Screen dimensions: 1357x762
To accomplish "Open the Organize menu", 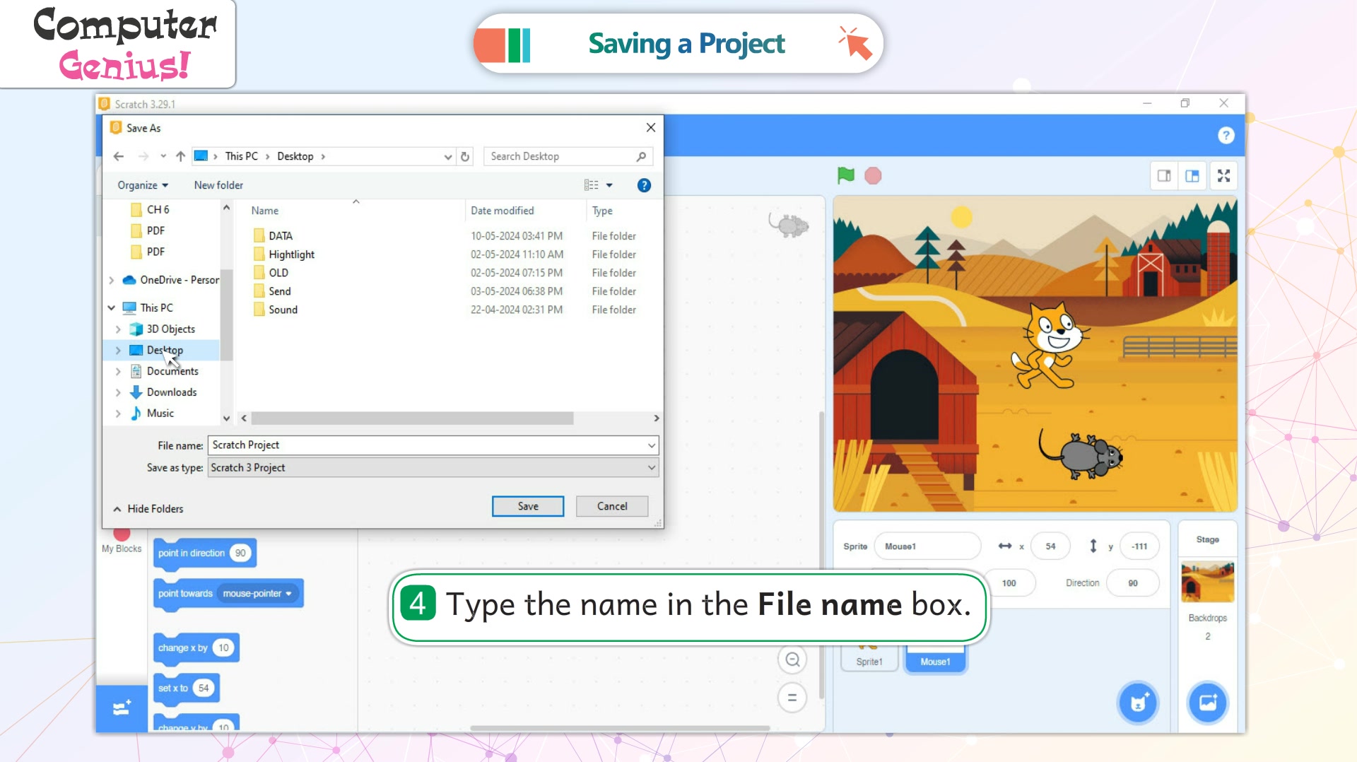I will 143,185.
